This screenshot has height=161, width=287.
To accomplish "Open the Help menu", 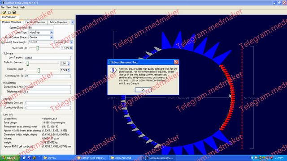I will pos(23,8).
